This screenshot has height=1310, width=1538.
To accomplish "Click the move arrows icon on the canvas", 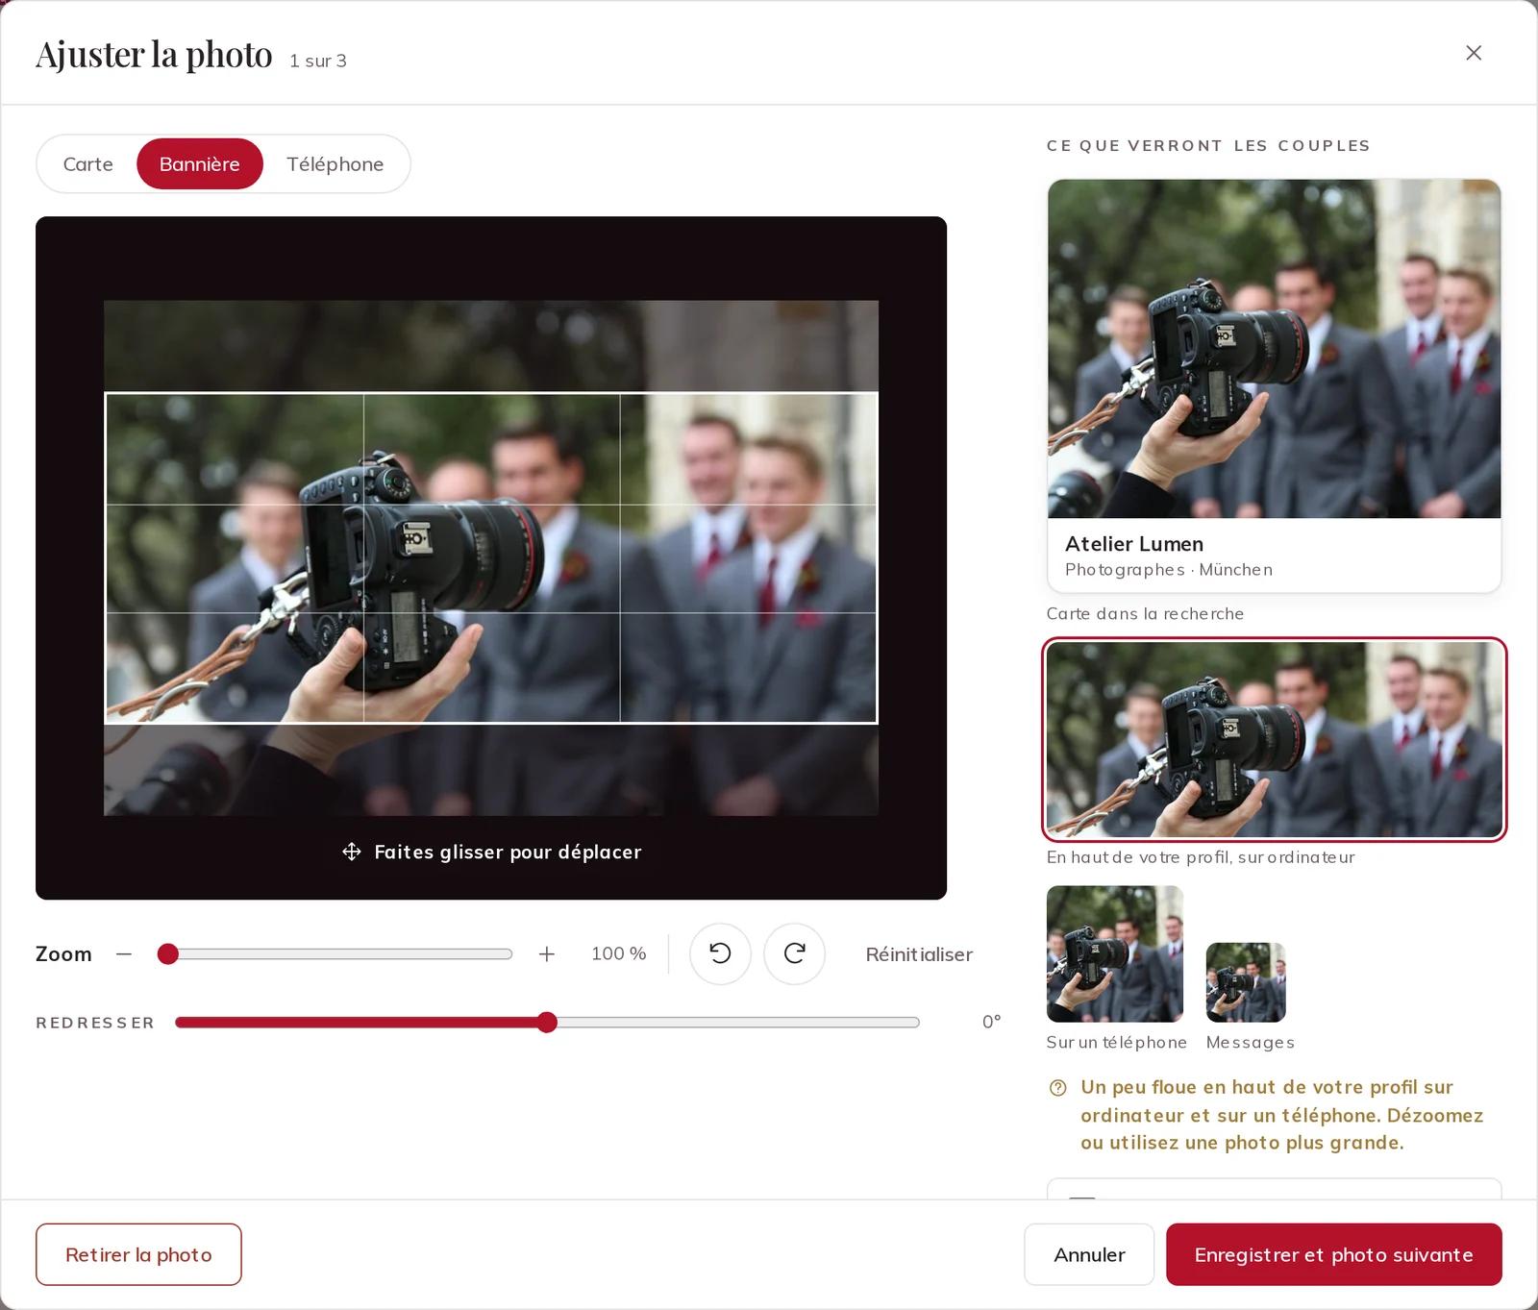I will click(352, 852).
